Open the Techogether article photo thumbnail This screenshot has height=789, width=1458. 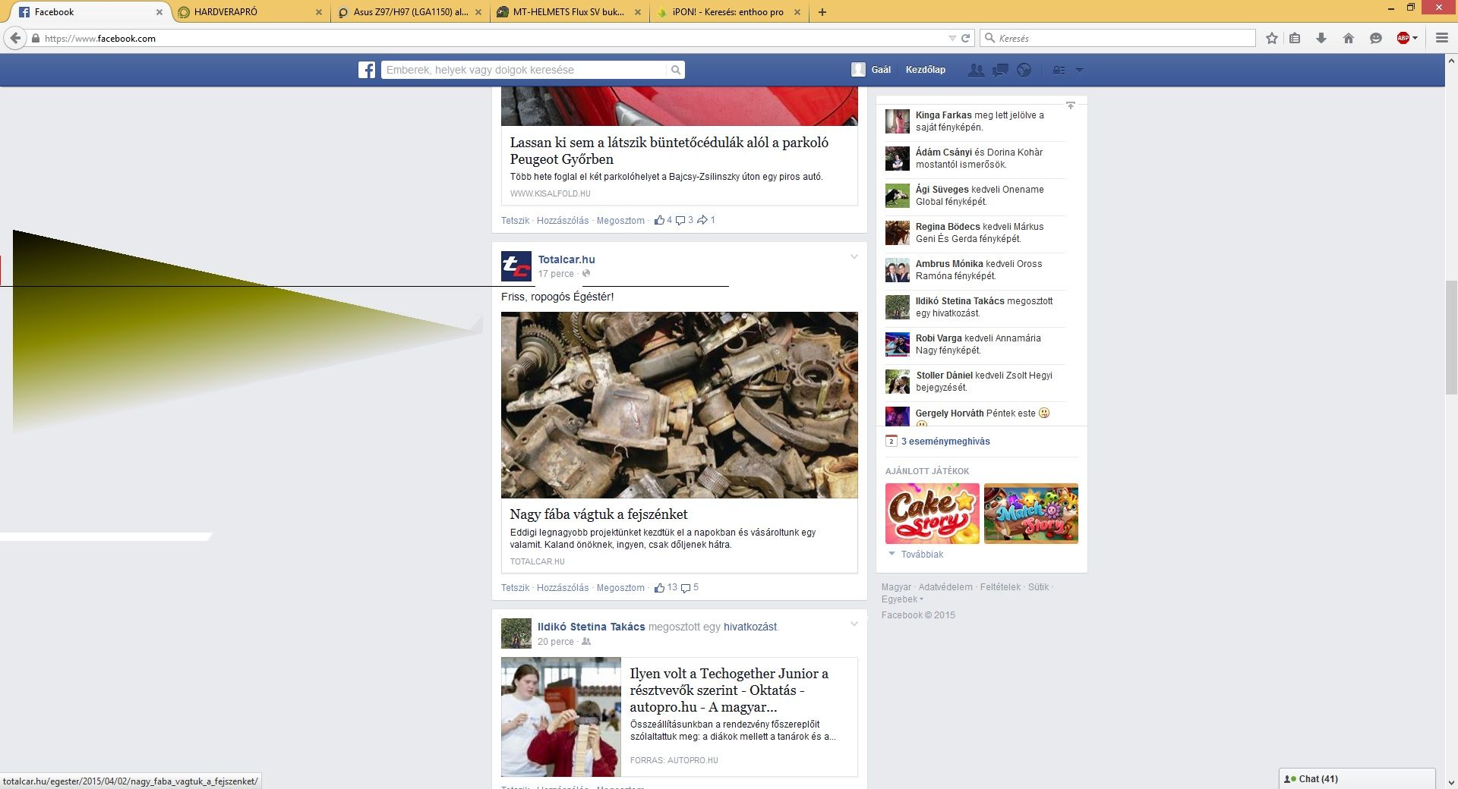561,717
